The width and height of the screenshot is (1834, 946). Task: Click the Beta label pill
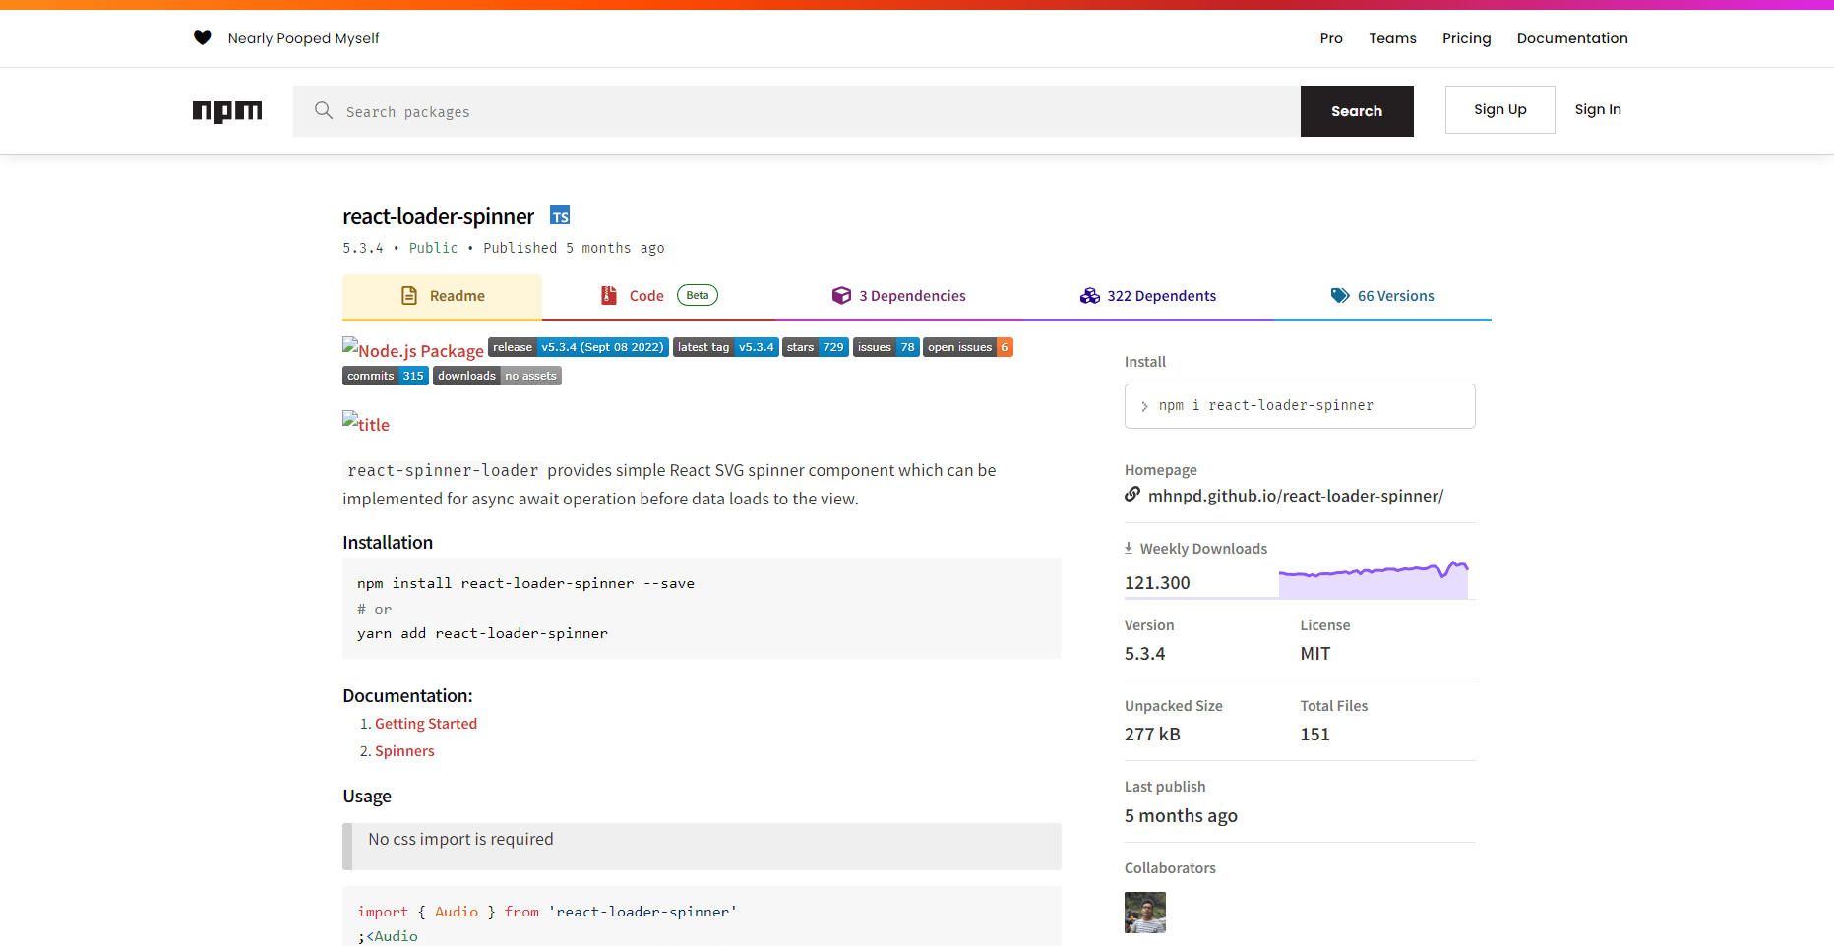tap(698, 295)
